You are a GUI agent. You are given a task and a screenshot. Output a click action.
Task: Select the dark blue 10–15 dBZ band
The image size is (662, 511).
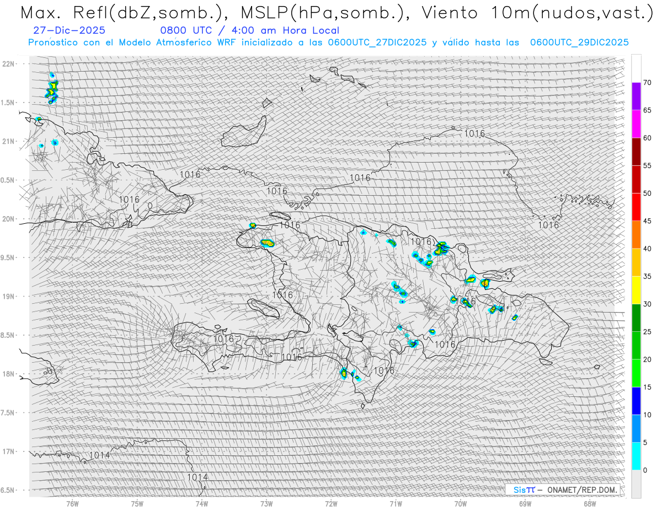(x=636, y=401)
